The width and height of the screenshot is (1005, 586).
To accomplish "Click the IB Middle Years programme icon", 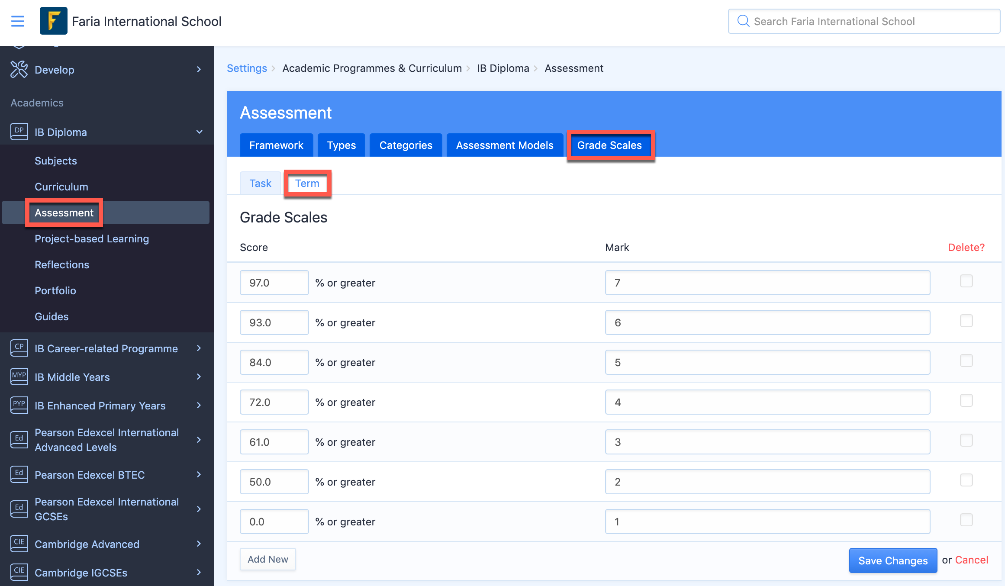I will [x=19, y=376].
